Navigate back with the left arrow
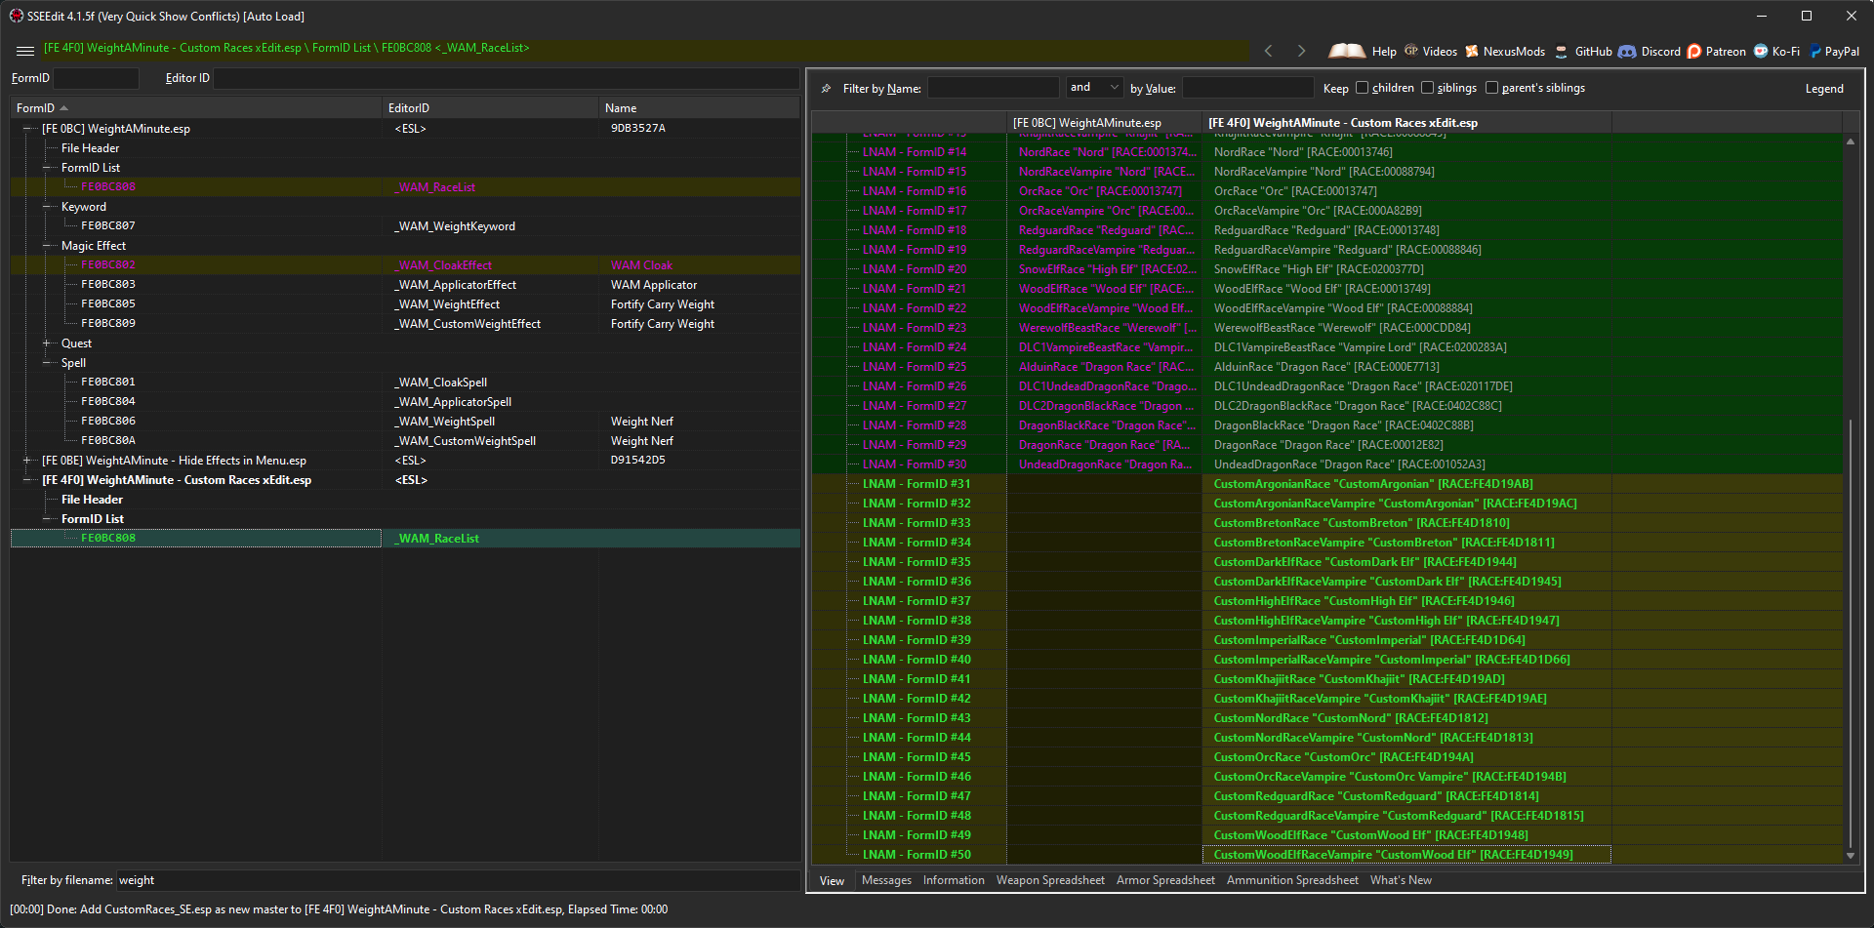Image resolution: width=1874 pixels, height=928 pixels. point(1268,51)
